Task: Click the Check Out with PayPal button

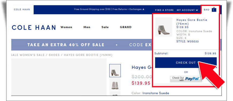Action: tap(186, 79)
